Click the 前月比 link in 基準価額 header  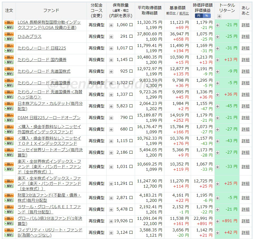coord(184,13)
